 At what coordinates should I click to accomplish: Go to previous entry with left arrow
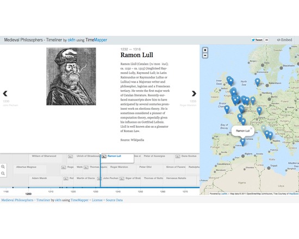[5, 93]
